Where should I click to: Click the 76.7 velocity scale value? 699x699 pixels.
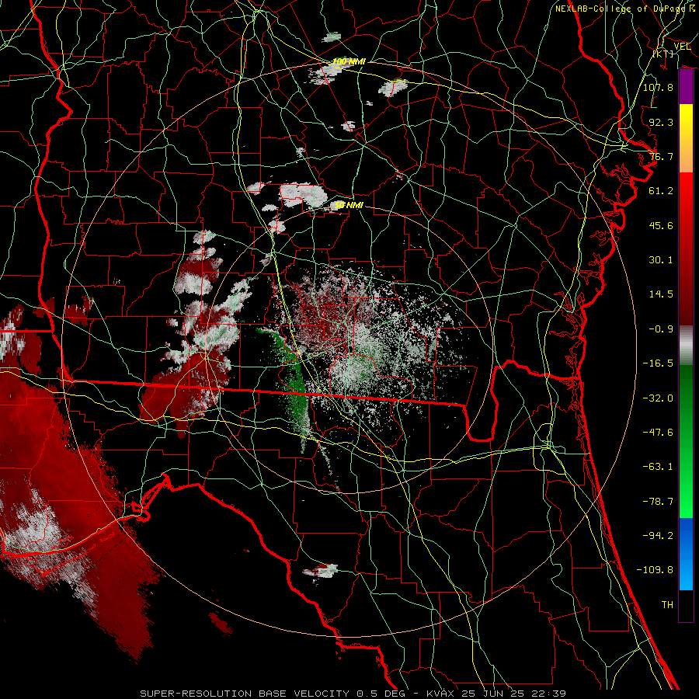[x=661, y=156]
